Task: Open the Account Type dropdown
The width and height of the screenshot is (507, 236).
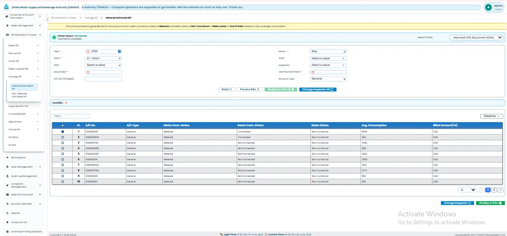Action: (x=328, y=79)
